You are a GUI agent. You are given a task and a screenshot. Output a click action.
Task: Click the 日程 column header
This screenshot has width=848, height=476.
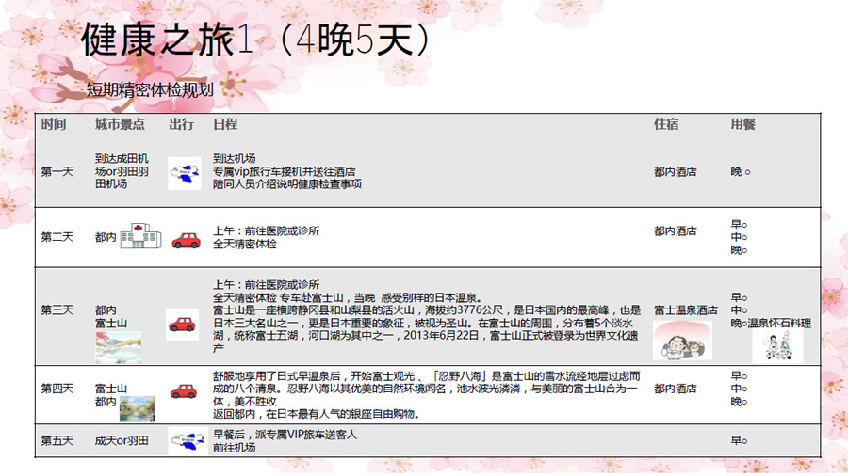coord(225,124)
